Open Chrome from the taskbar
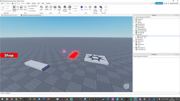 point(16,99)
